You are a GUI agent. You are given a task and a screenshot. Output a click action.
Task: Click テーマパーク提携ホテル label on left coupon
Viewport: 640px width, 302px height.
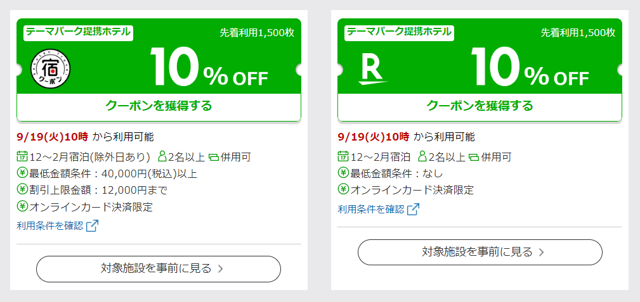point(79,32)
